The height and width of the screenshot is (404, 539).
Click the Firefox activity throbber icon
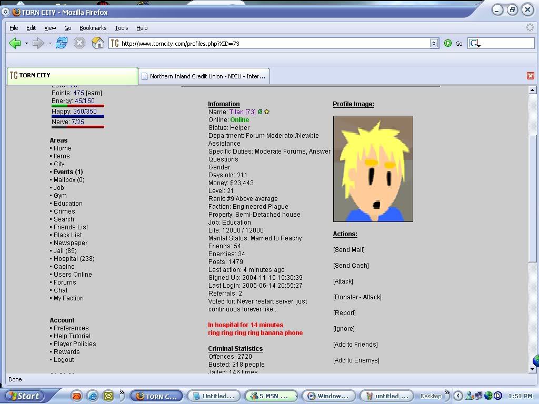(530, 27)
